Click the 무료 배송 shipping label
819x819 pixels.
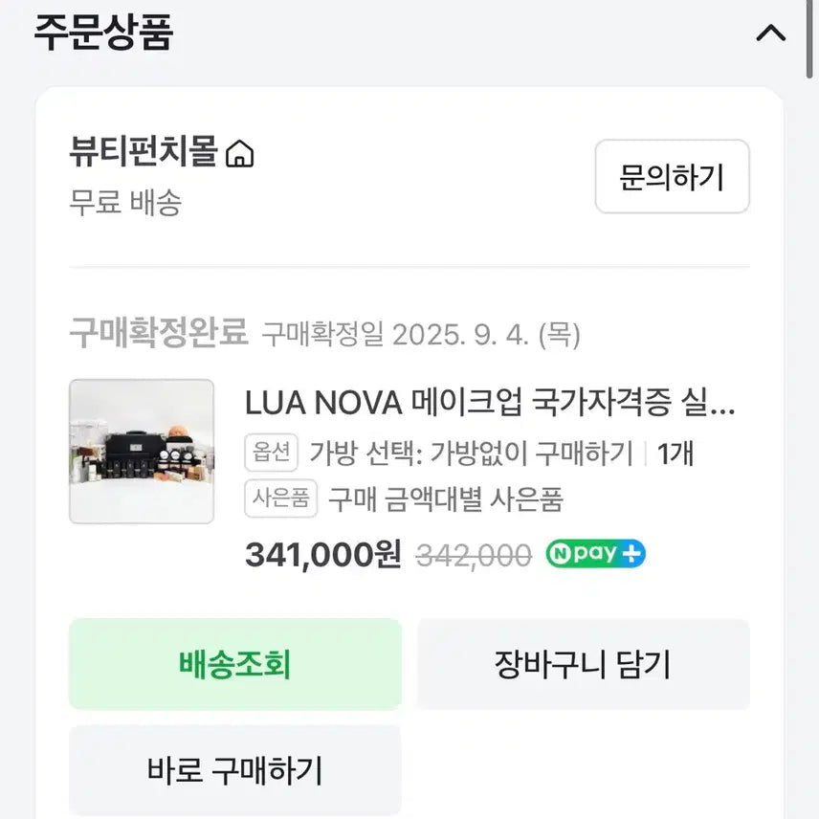coord(125,203)
